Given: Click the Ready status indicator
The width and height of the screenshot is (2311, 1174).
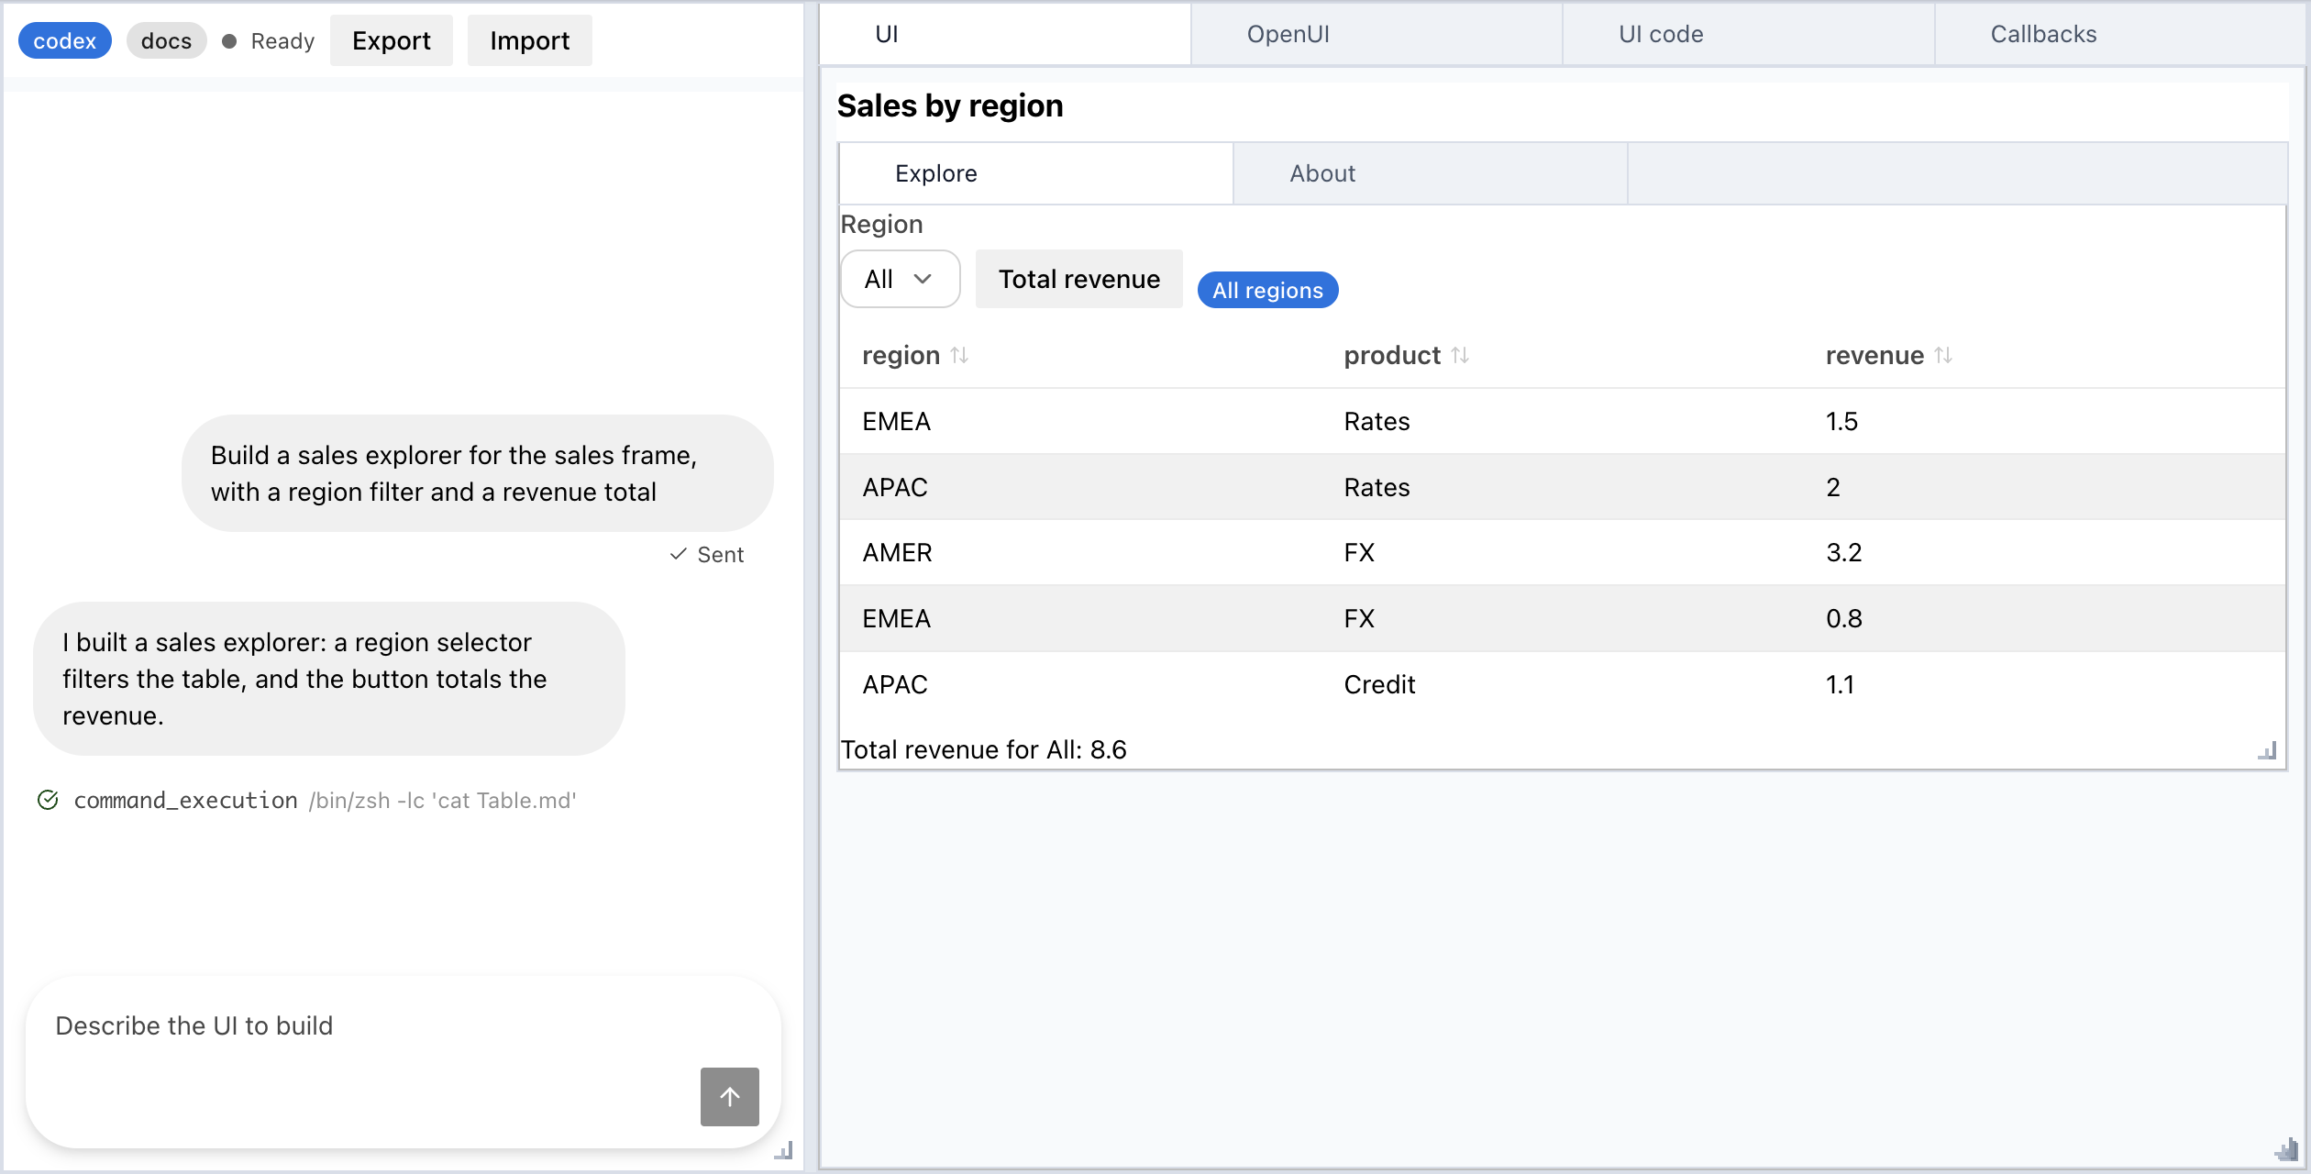Looking at the screenshot, I should pyautogui.click(x=269, y=40).
